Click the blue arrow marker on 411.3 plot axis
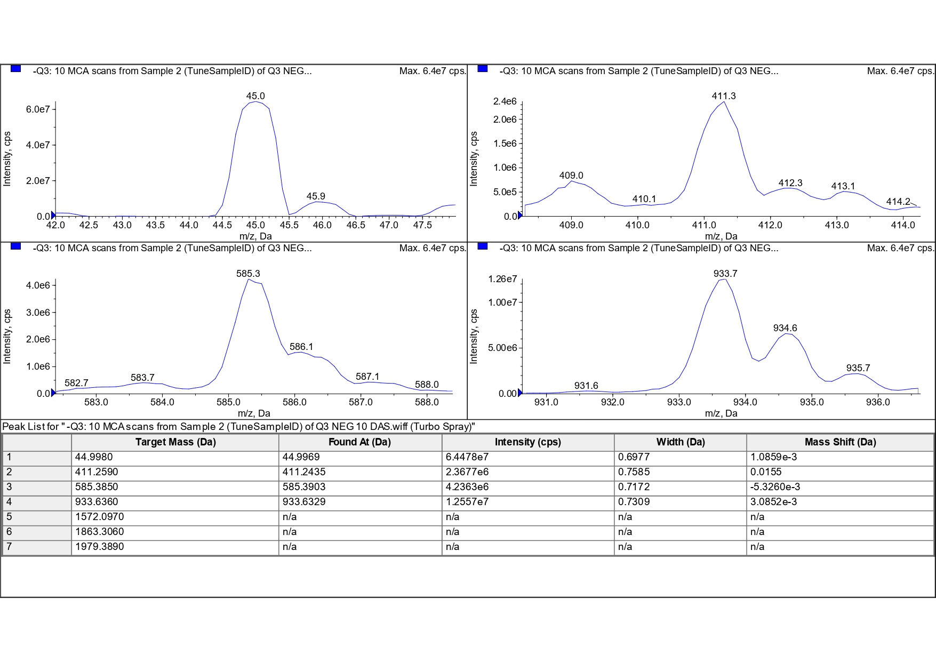The height and width of the screenshot is (662, 936). [520, 216]
